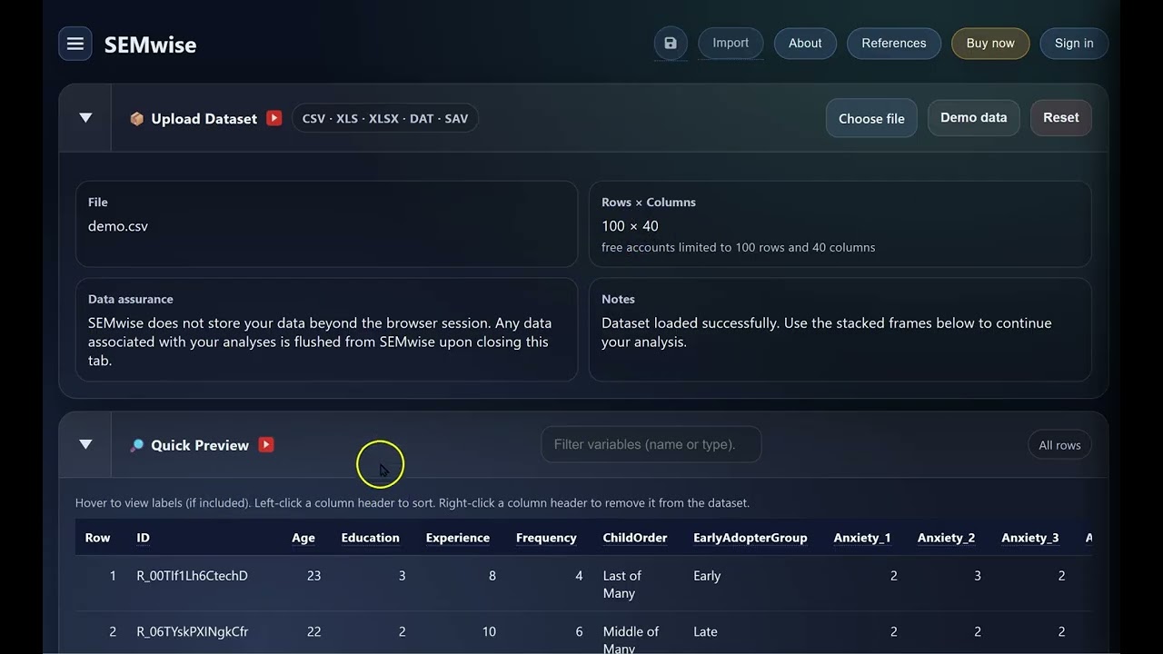1163x654 pixels.
Task: Sort by the Age column header
Action: click(303, 538)
